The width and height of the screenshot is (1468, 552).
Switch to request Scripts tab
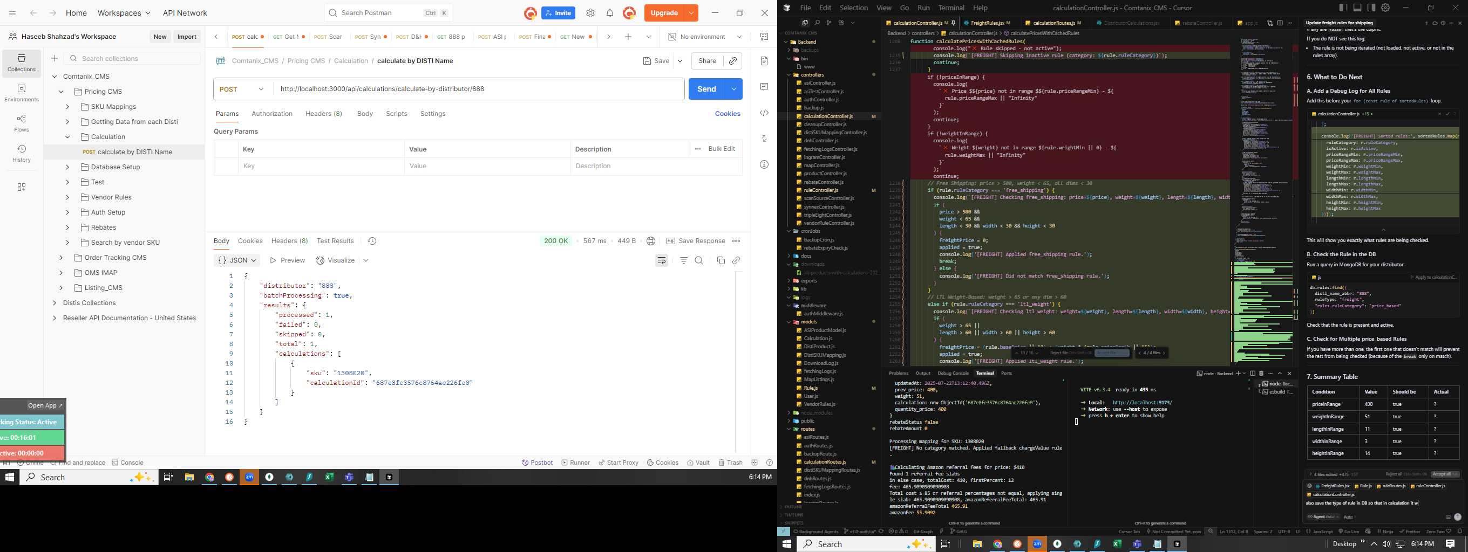click(x=396, y=114)
